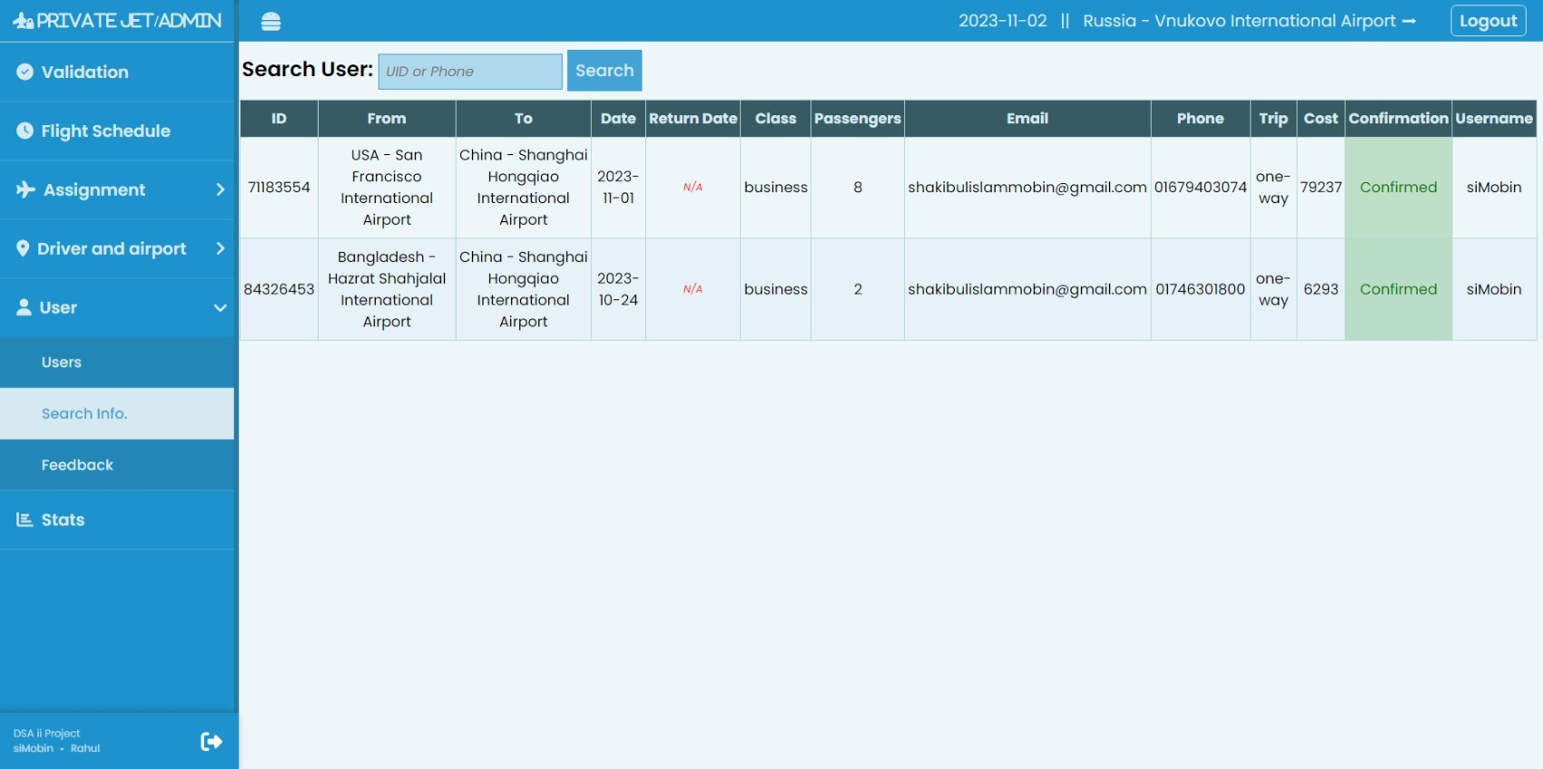Screen dimensions: 1543x769
Task: Collapse the User submenu chevron
Action: click(220, 307)
